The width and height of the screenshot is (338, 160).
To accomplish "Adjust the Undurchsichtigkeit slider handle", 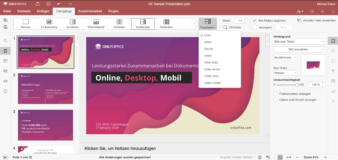I will 297,84.
